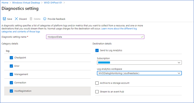194x103 pixels.
Task: Uncheck the Error log category
Action: point(11,66)
